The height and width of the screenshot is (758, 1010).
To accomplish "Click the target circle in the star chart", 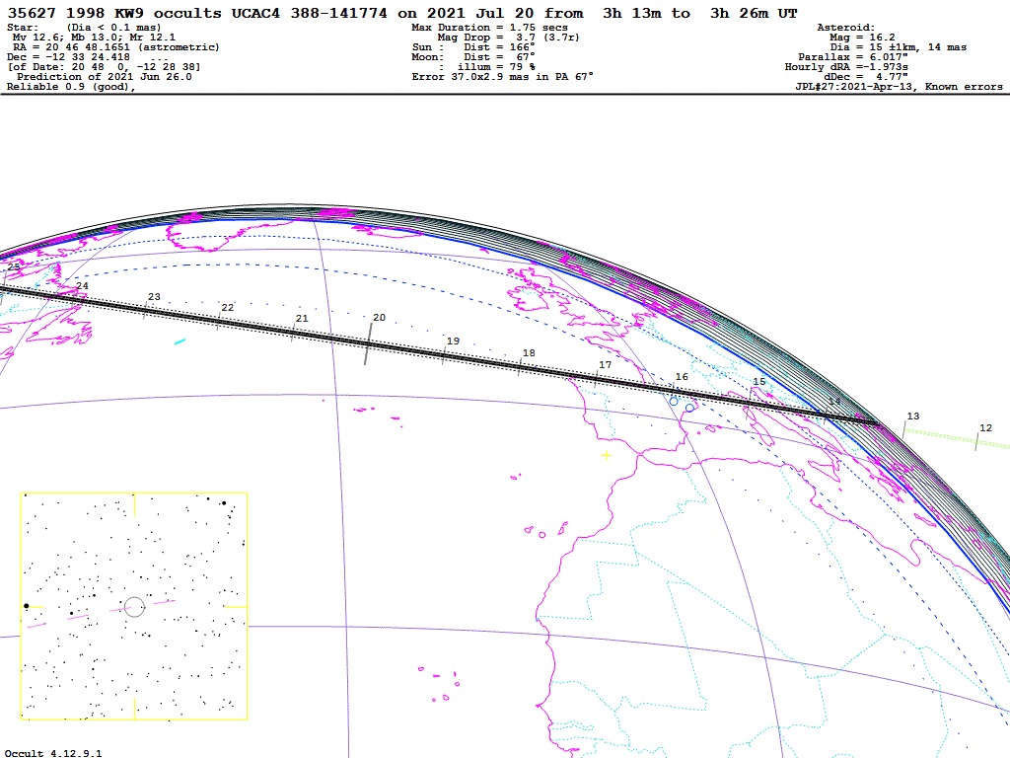I will tap(135, 606).
